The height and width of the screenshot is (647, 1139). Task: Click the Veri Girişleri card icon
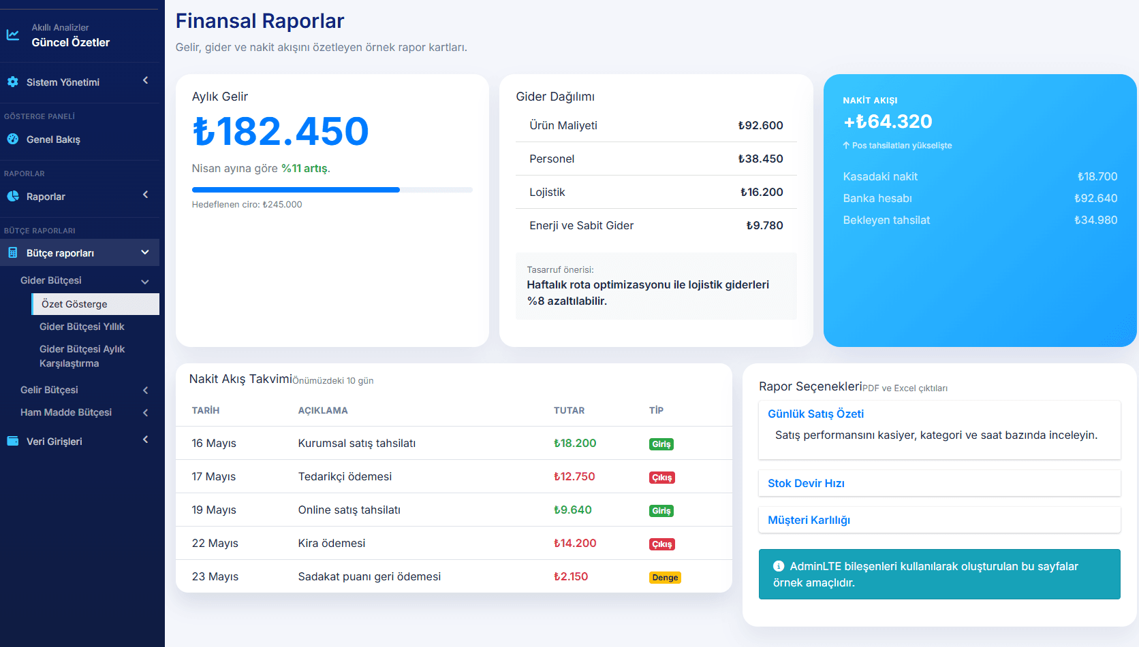[13, 441]
